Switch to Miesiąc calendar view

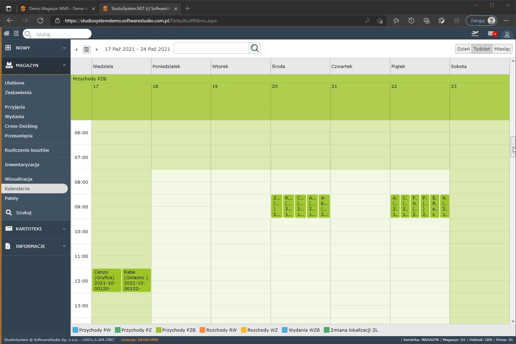(x=502, y=49)
